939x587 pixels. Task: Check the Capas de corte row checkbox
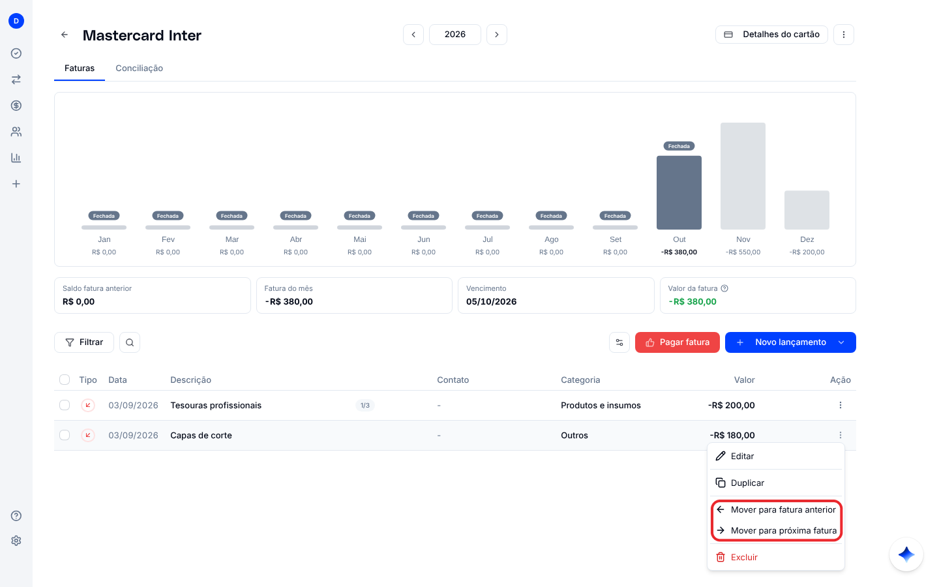65,435
